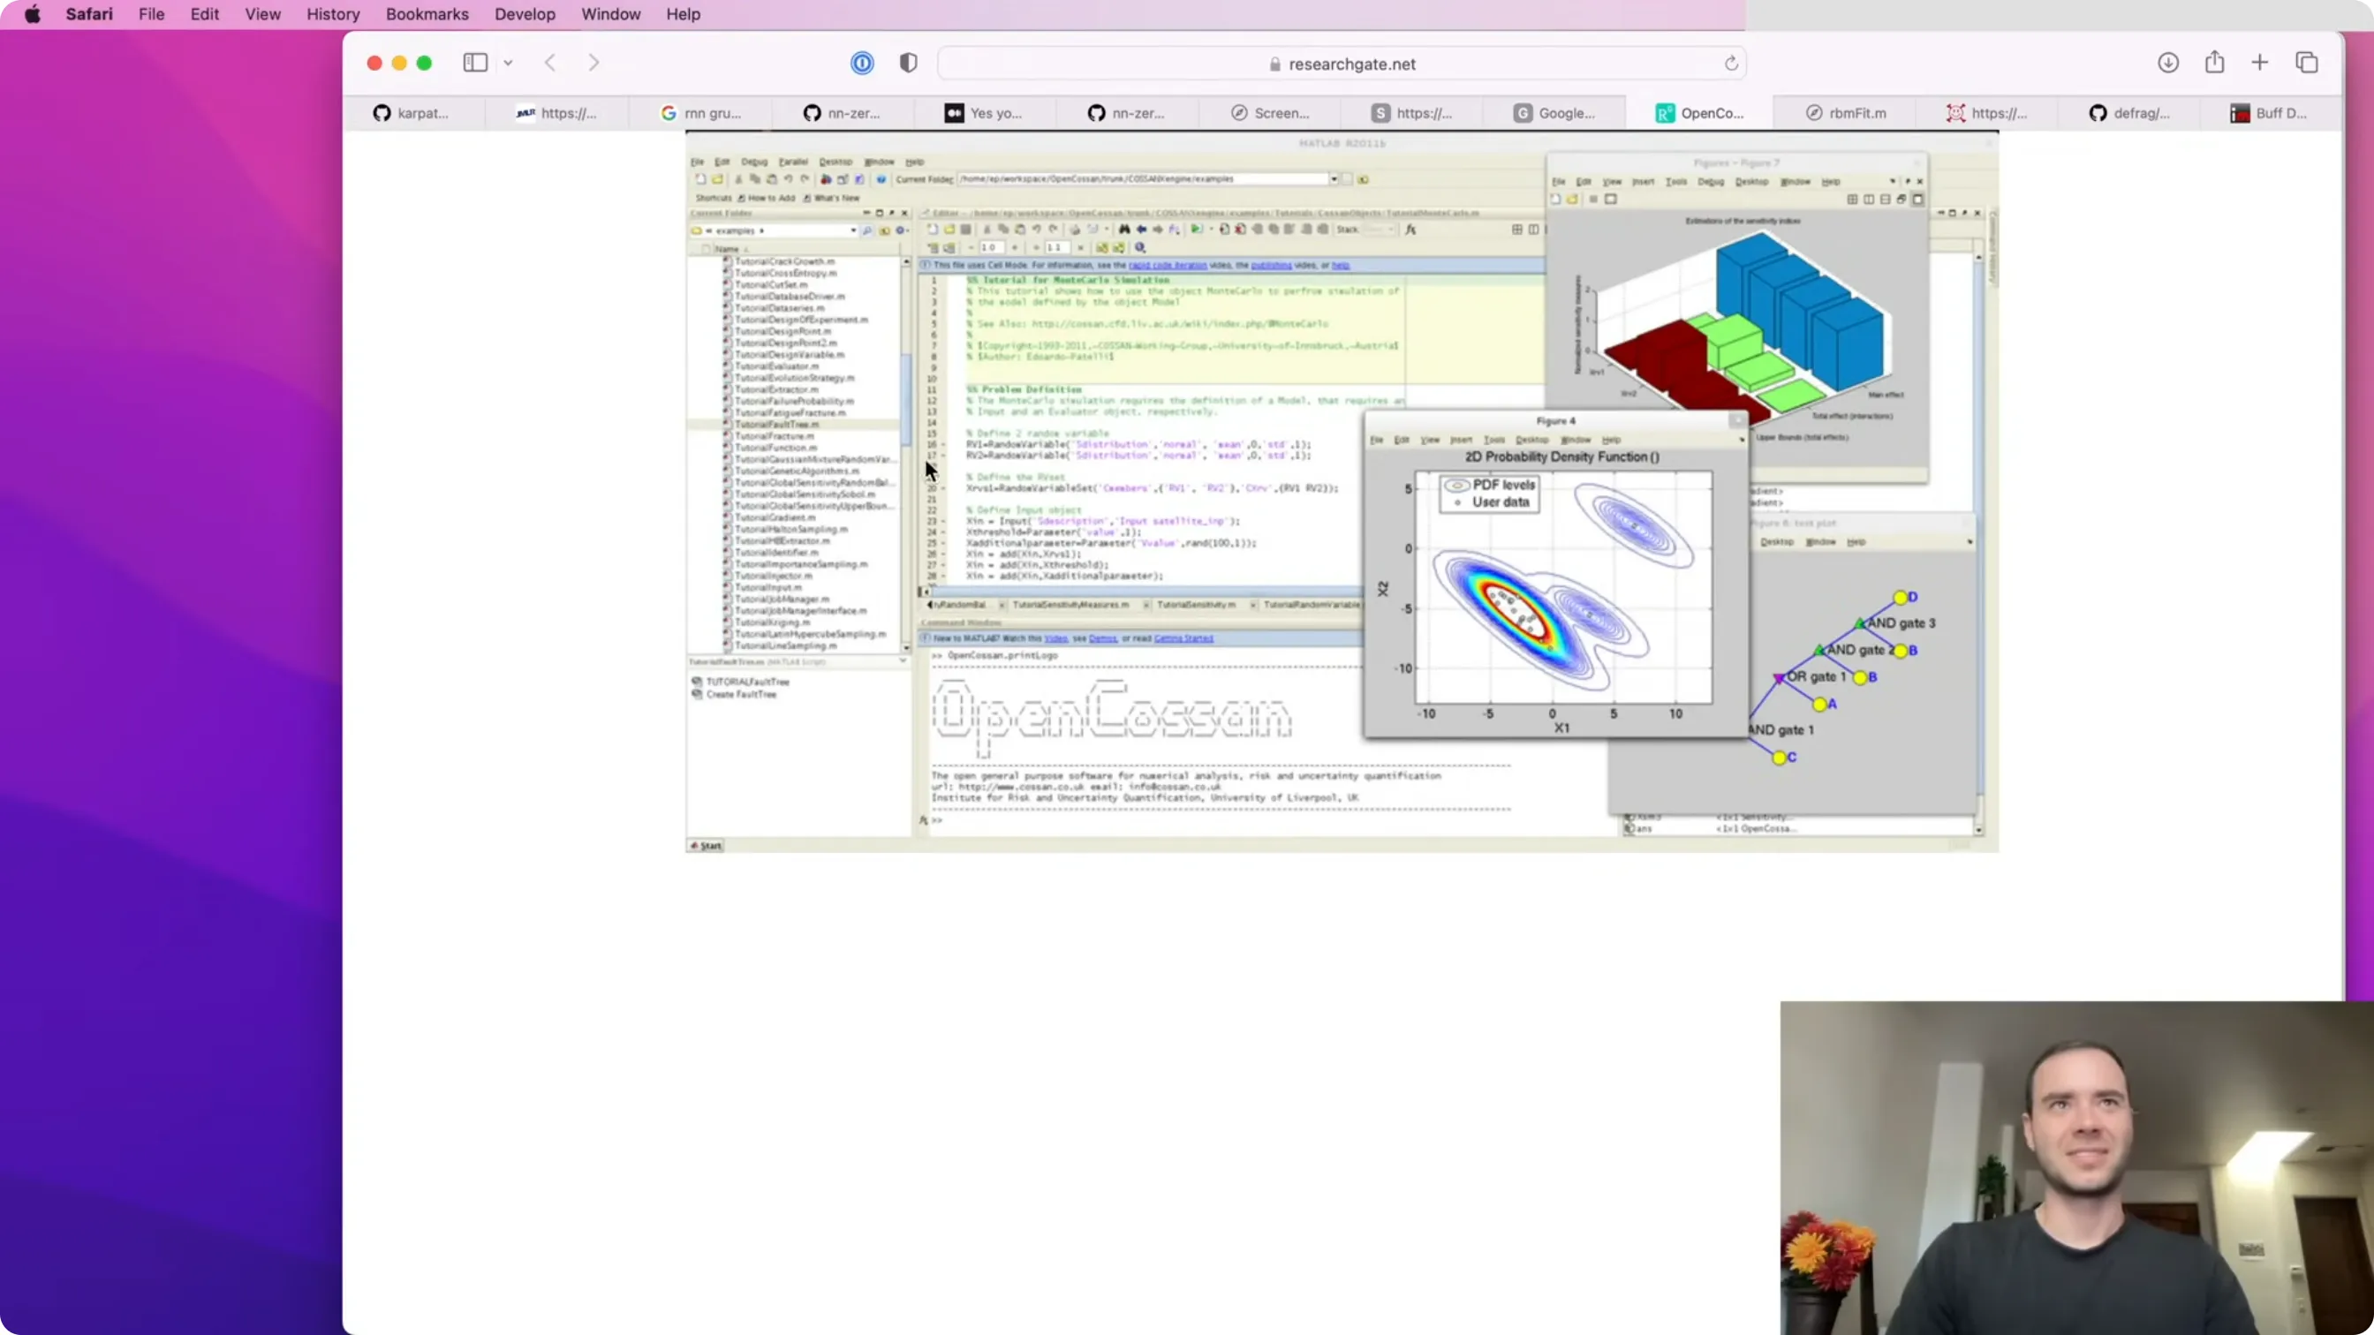This screenshot has height=1335, width=2374.
Task: Add a new Safari tab
Action: tap(2260, 63)
